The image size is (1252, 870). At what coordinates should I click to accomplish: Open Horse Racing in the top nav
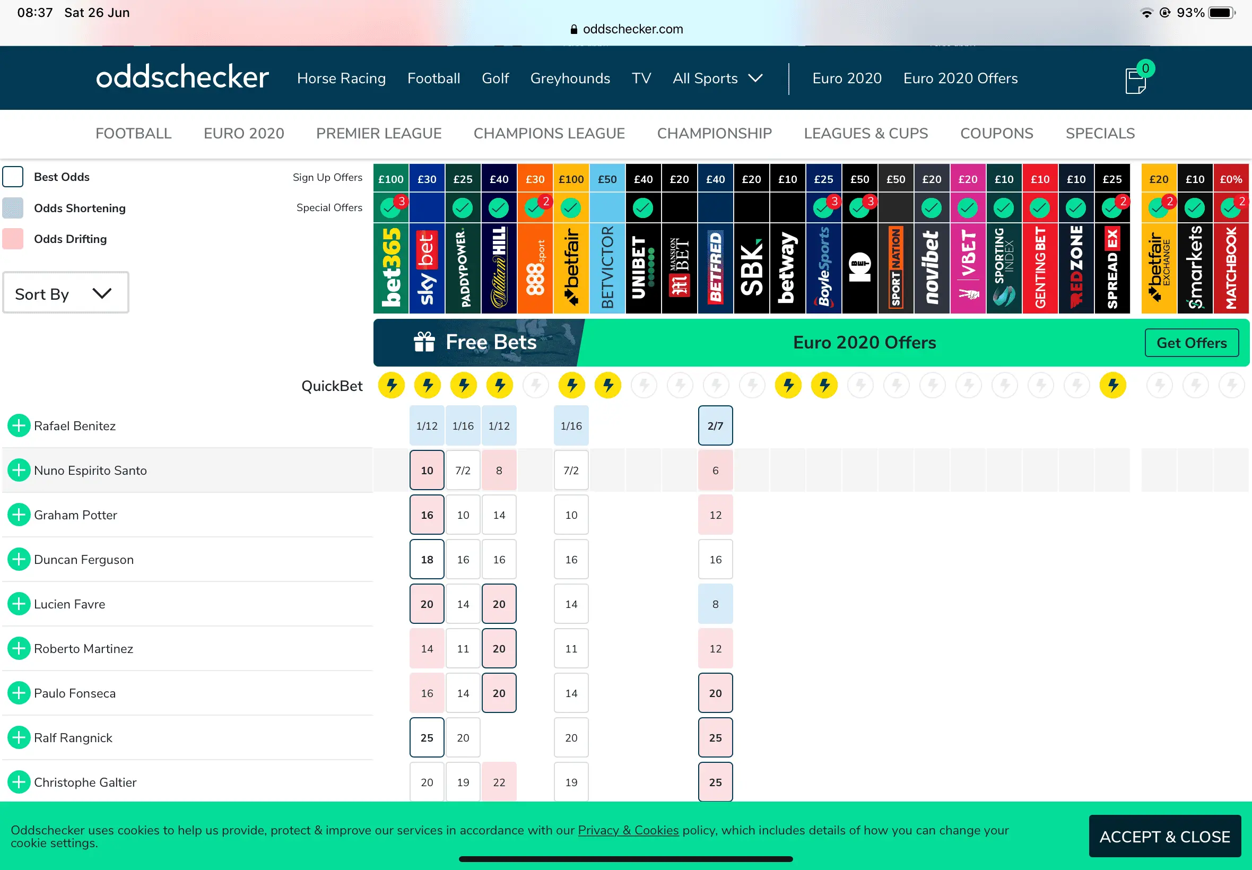click(x=341, y=79)
